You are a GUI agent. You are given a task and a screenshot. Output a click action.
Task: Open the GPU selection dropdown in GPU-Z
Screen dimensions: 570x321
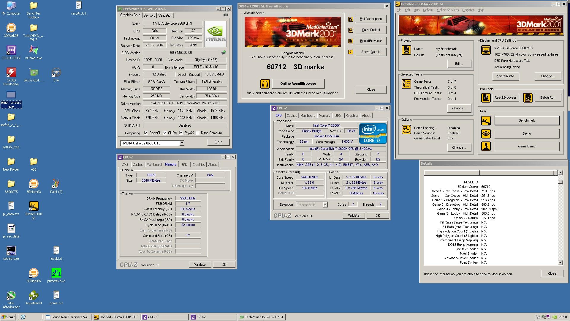tap(182, 143)
